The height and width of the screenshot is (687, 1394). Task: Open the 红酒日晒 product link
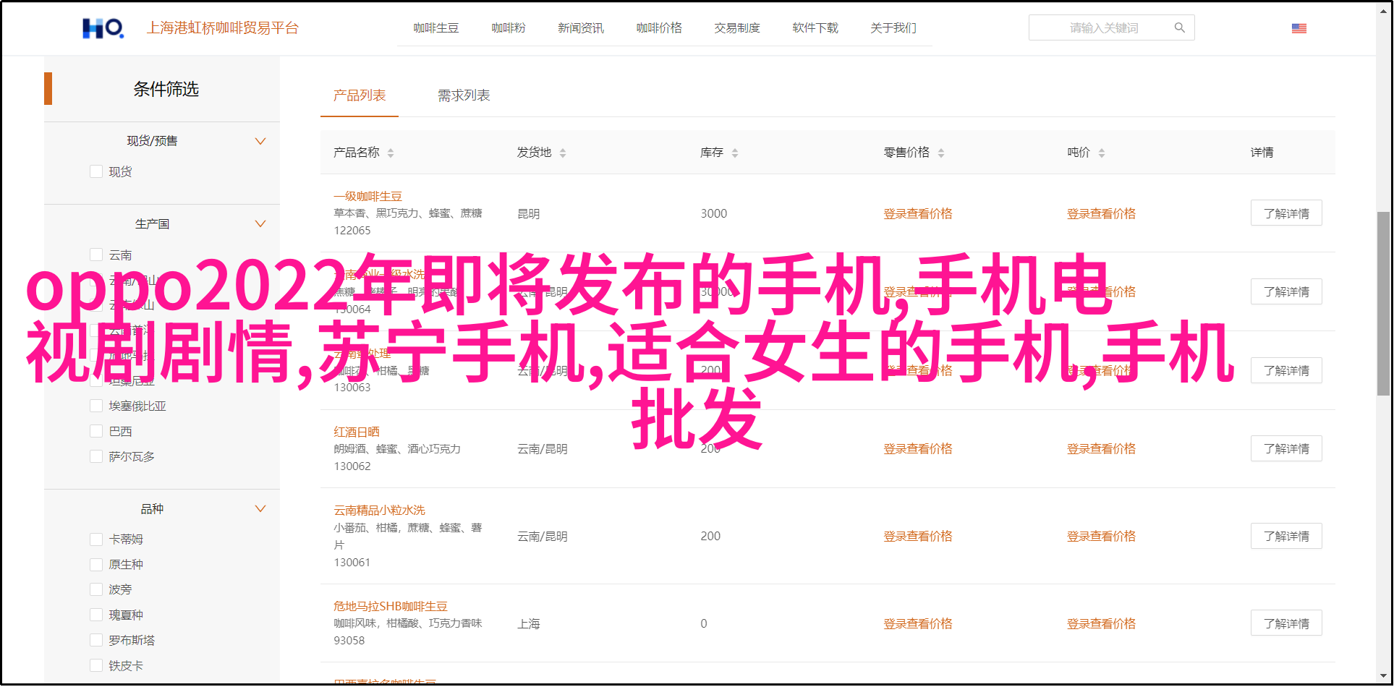357,432
